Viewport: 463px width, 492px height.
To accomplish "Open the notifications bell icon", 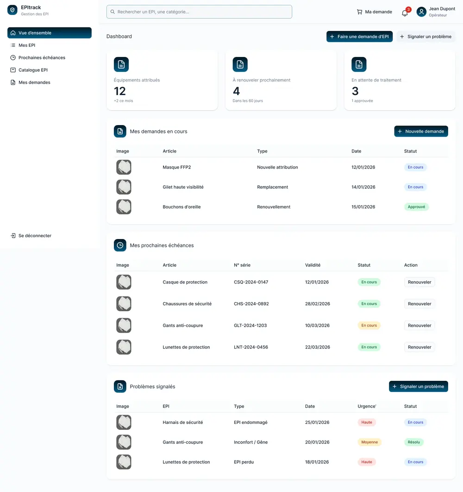I will [405, 13].
